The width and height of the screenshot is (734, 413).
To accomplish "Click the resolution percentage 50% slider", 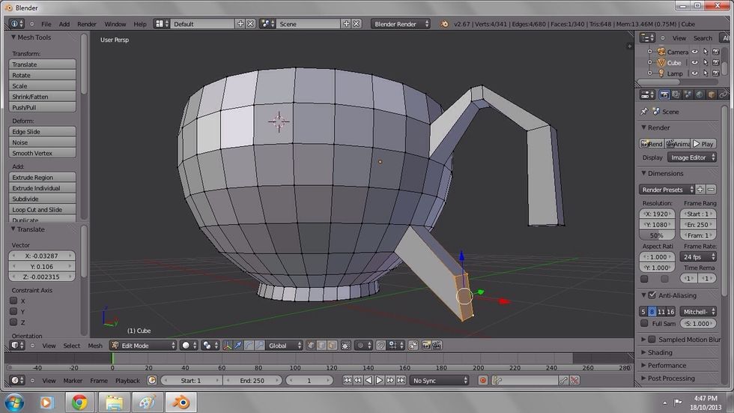I will pos(656,235).
